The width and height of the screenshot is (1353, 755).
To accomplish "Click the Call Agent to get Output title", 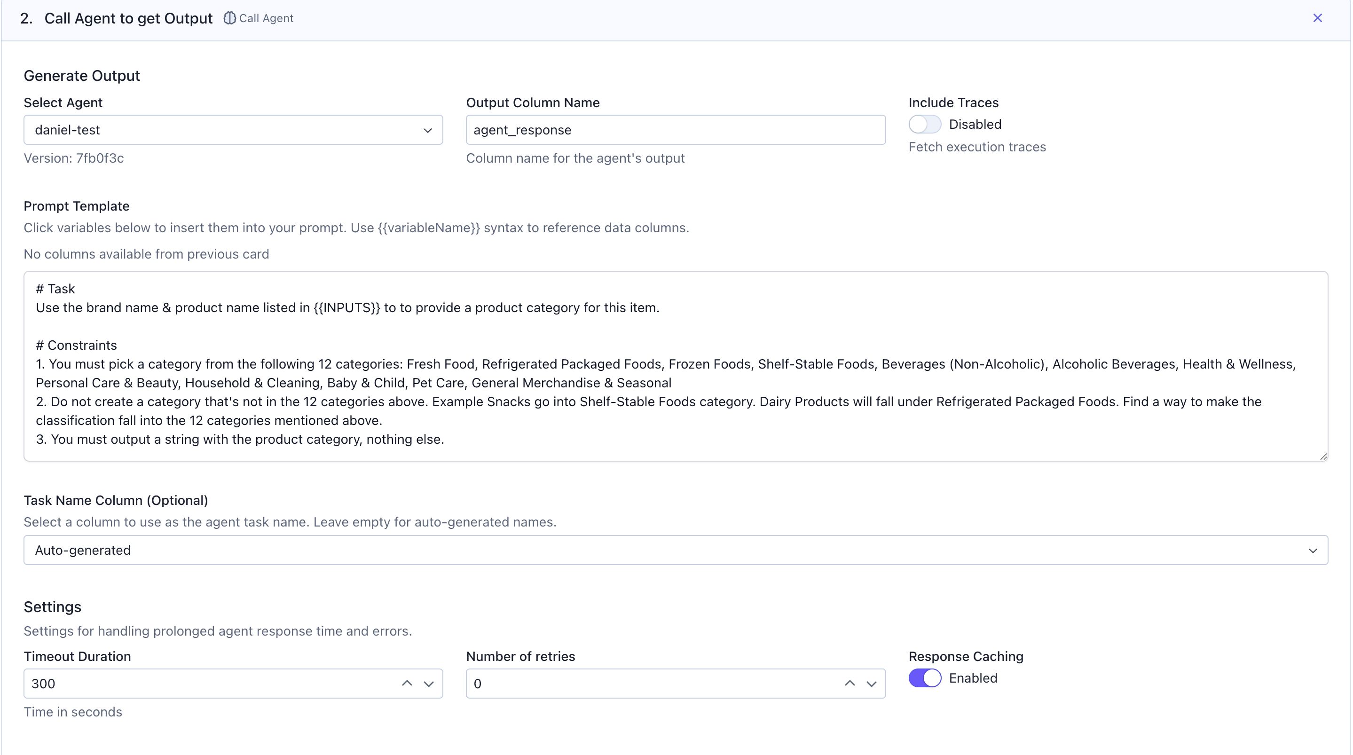I will tap(128, 18).
